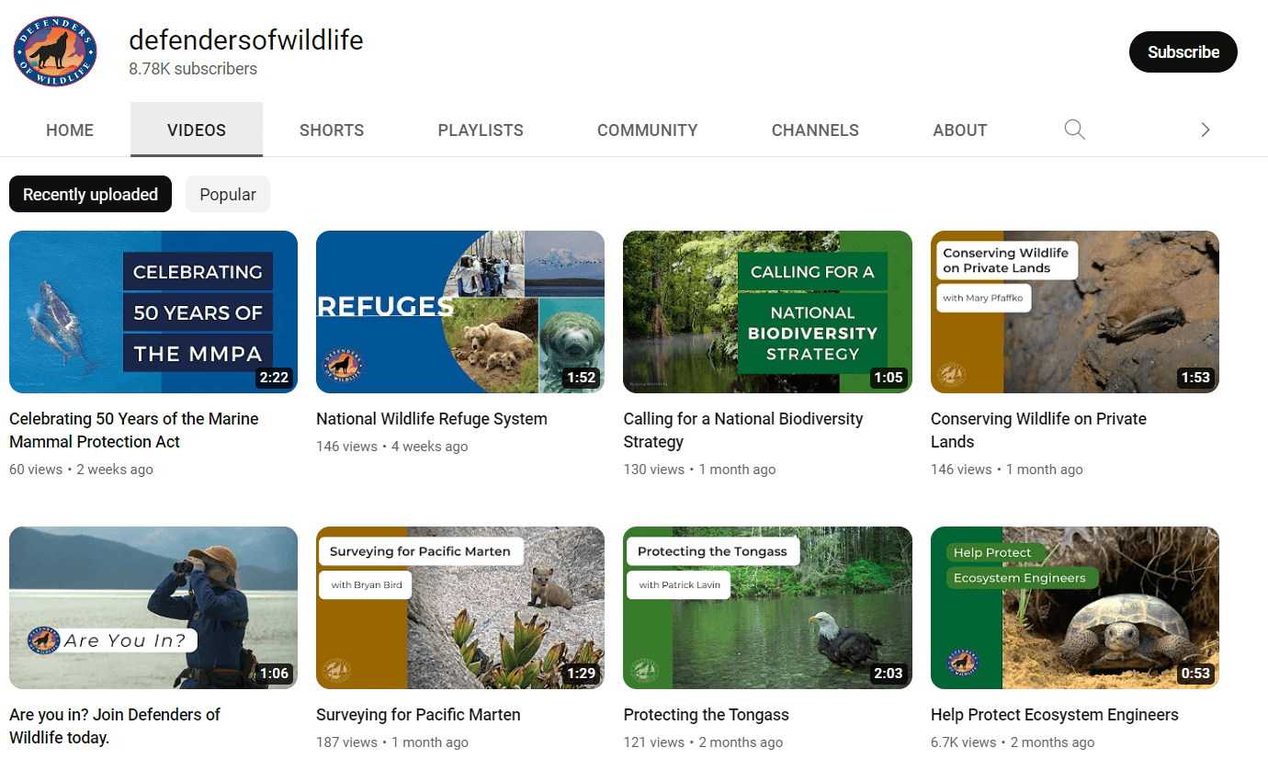The width and height of the screenshot is (1268, 759).
Task: Open the channel search magnifier icon
Action: [x=1074, y=130]
